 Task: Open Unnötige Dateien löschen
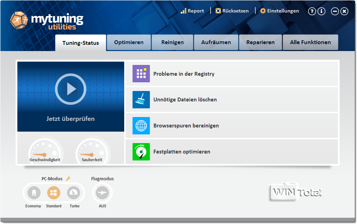coord(231,100)
